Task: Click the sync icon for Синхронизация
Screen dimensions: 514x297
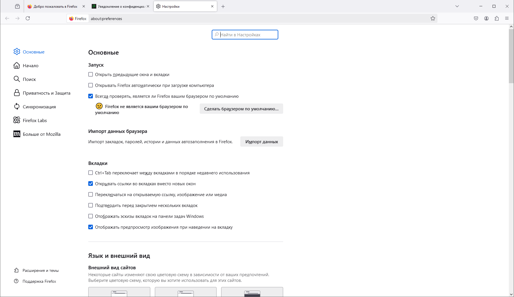Action: [x=17, y=106]
